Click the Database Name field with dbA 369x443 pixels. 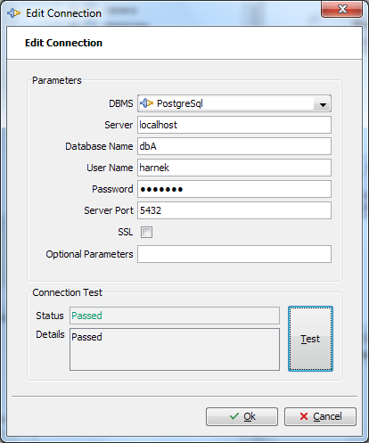[234, 146]
